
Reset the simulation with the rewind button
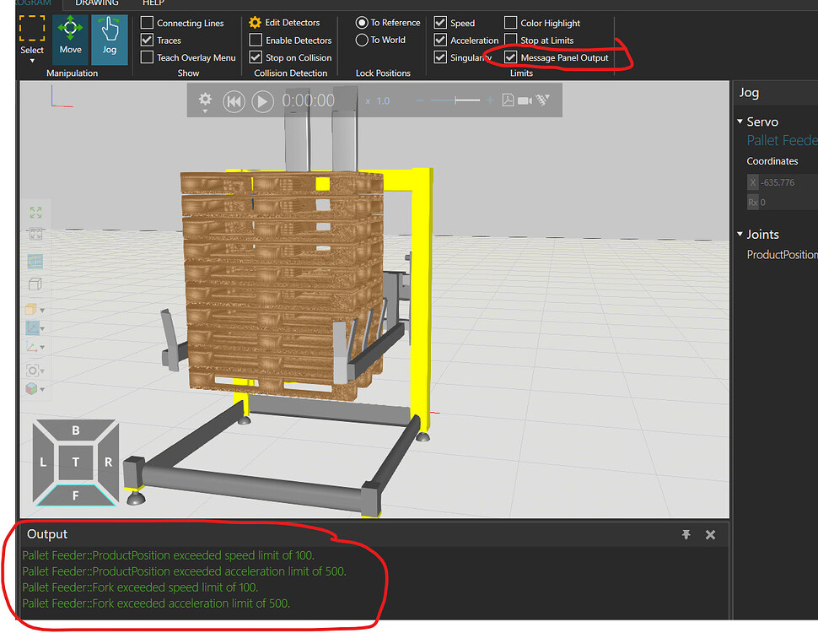click(x=234, y=101)
